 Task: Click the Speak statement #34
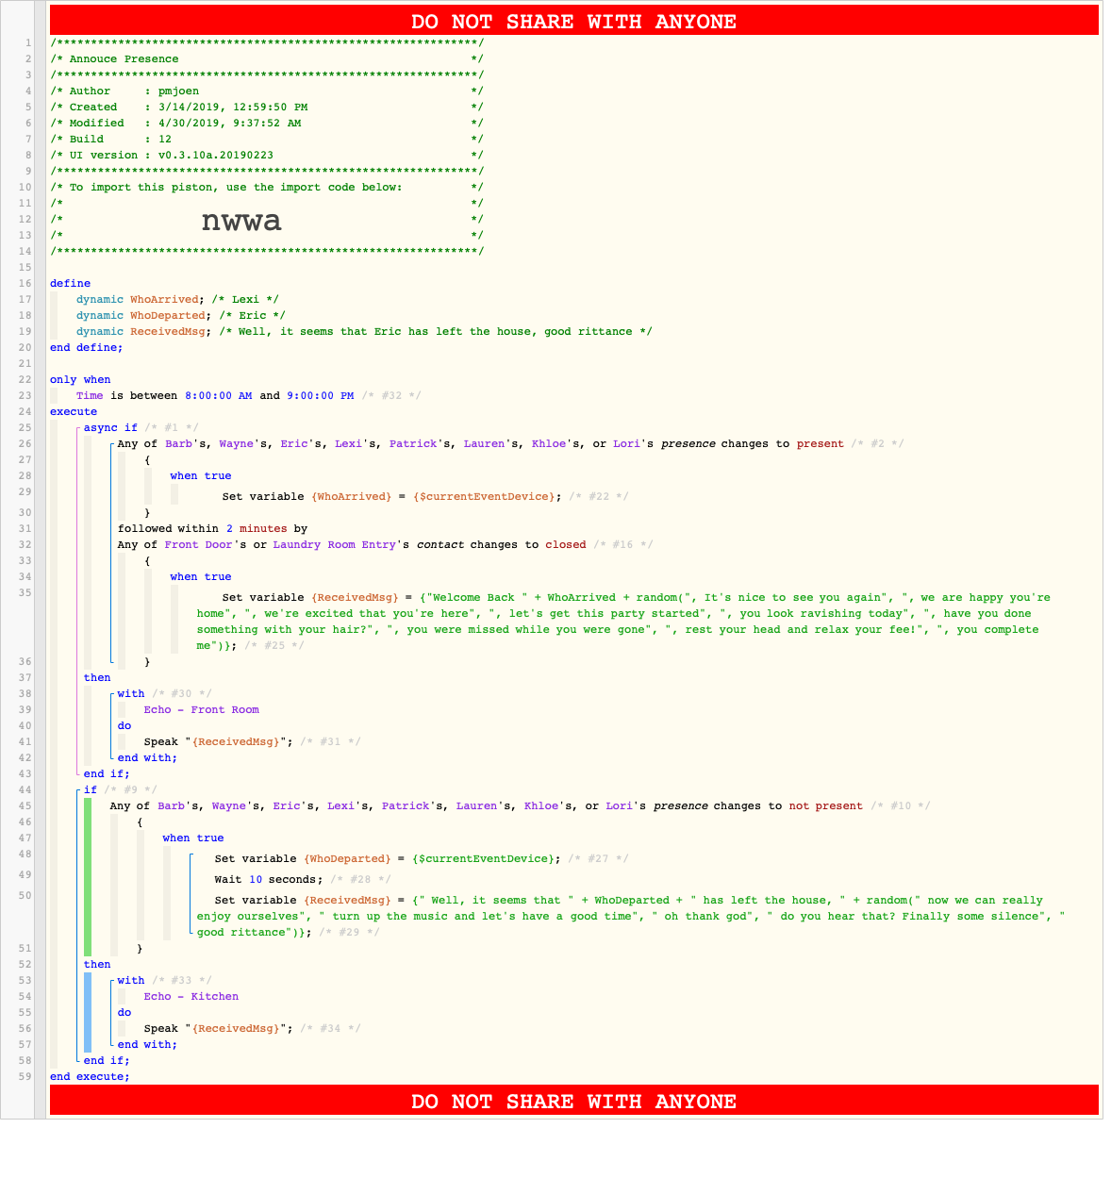(252, 1028)
